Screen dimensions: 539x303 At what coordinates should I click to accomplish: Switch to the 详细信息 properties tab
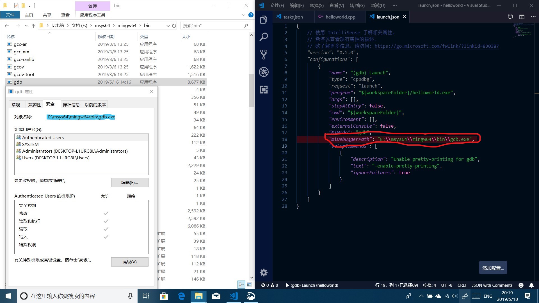71,105
